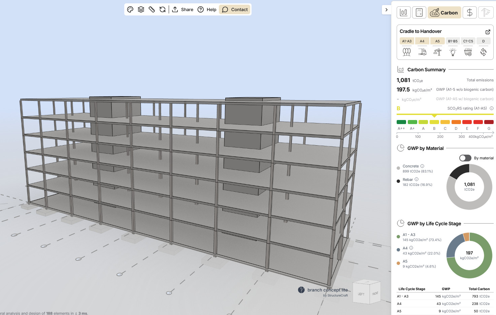Open the Help menu
Viewport: 496px width, 315px height.
click(207, 9)
